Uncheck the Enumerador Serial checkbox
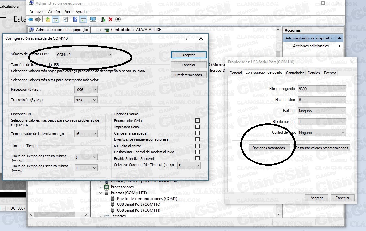The image size is (366, 231). [x=197, y=121]
